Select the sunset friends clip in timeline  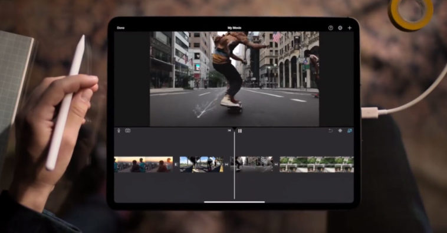coord(143,164)
